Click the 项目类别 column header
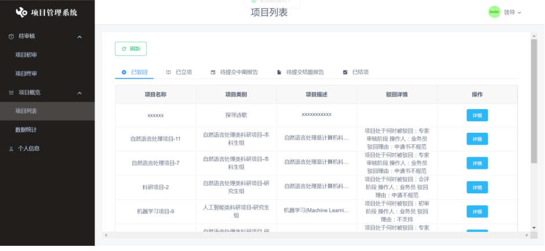545x251 pixels. (236, 94)
